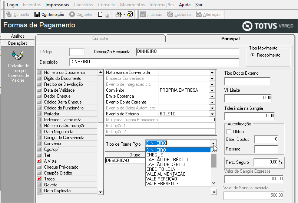Expand the Emite Cobrança dropdown
Viewport: 298px width, 203px height.
pos(212,96)
